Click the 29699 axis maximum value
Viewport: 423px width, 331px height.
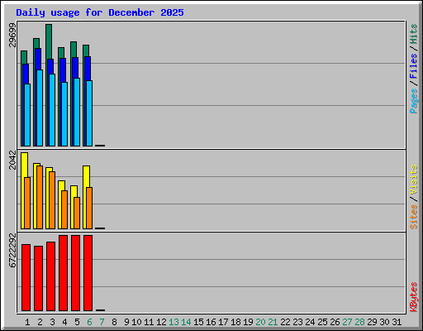click(12, 35)
